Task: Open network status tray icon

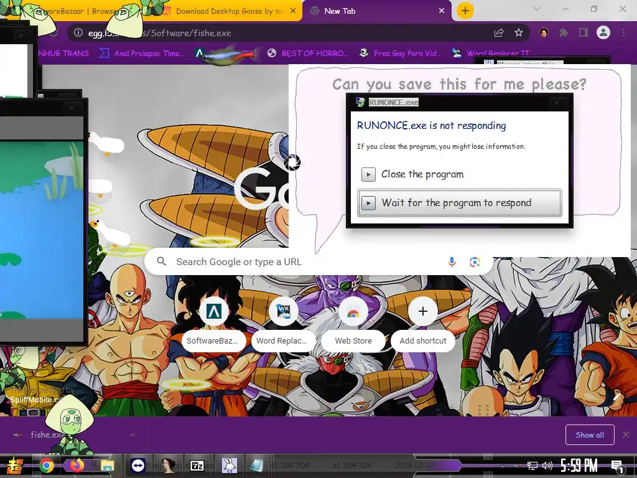Action: [532, 466]
